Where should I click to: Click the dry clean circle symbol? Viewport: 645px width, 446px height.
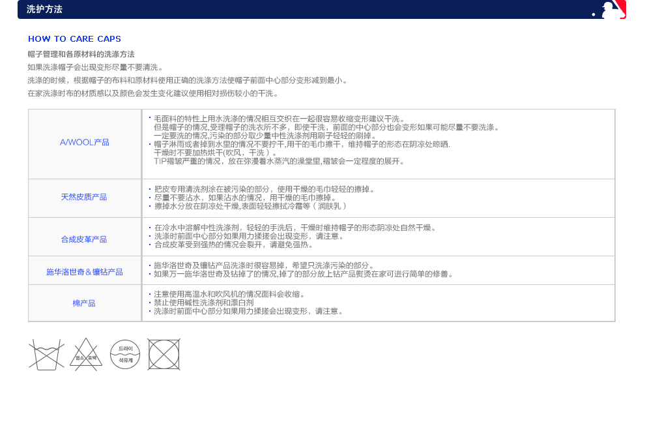[x=125, y=354]
